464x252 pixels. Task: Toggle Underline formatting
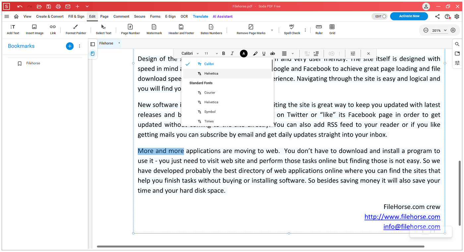pos(264,54)
